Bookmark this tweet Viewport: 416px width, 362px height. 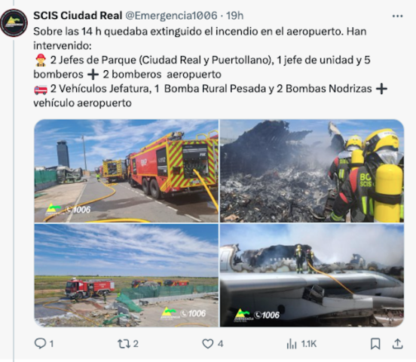375,344
